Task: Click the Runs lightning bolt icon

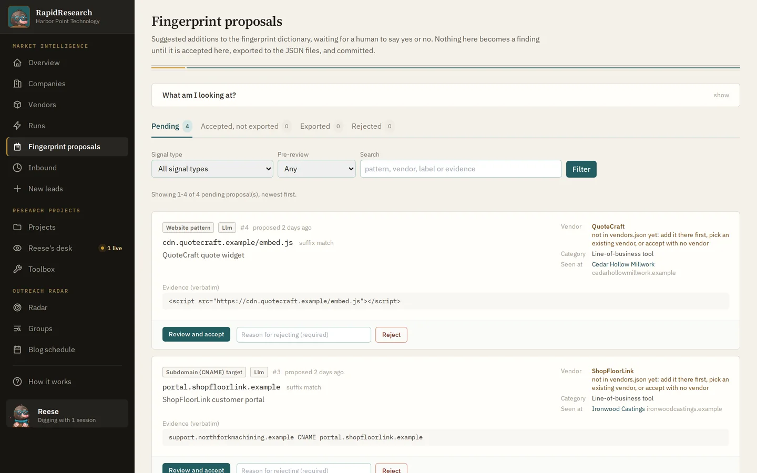Action: pos(17,126)
